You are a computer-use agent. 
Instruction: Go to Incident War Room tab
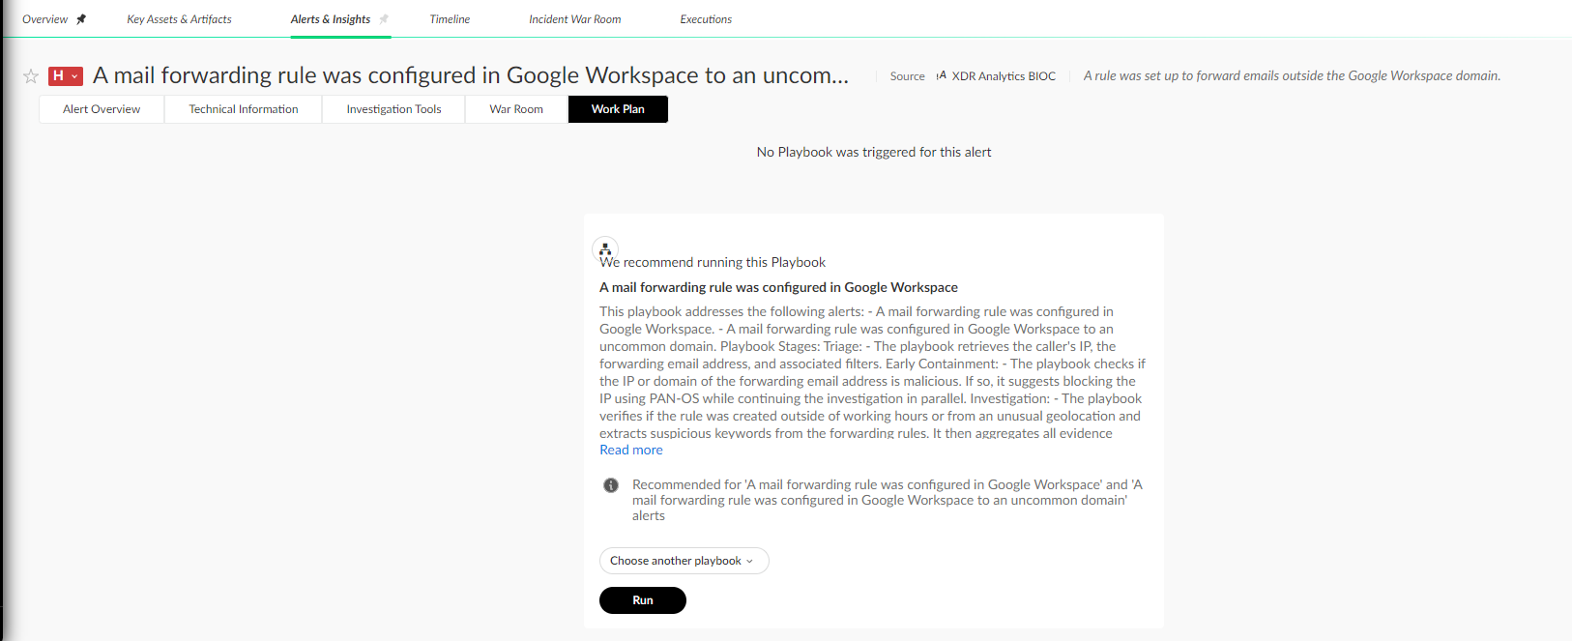[575, 19]
